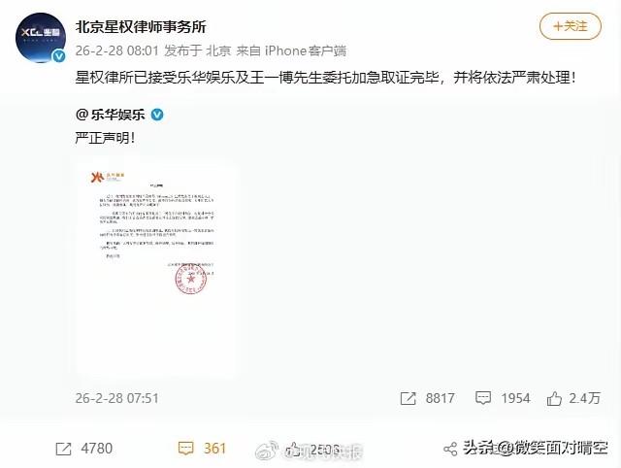The image size is (621, 468).
Task: Open comments icon showing 1954
Action: (x=483, y=398)
